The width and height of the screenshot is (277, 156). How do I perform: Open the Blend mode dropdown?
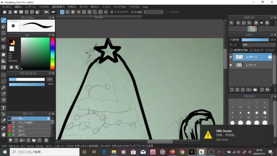pyautogui.click(x=259, y=45)
